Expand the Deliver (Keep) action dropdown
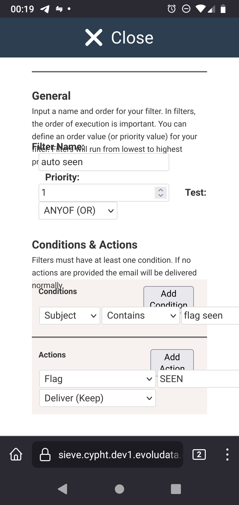Screen dimensions: 239x505 click(x=97, y=398)
